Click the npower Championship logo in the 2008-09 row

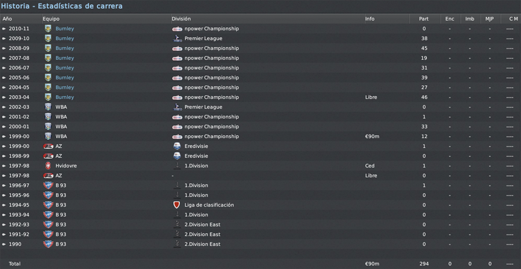pos(177,48)
